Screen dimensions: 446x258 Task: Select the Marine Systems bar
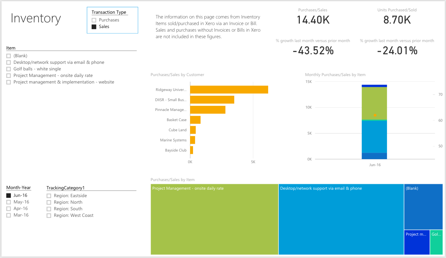193,140
